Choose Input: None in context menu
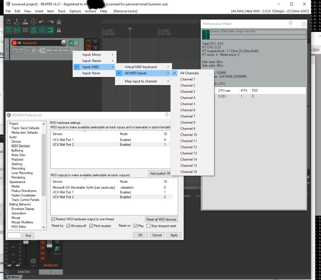Viewport: 321px width, 280px height. click(94, 73)
